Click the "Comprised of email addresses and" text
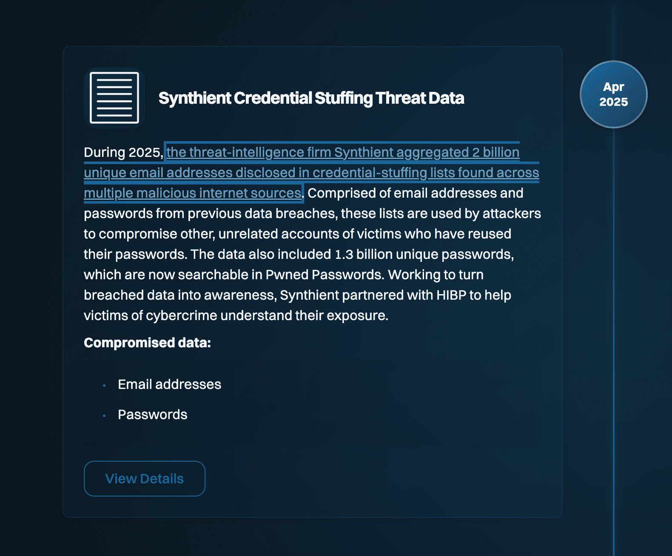Viewport: 672px width, 556px height. coord(415,193)
